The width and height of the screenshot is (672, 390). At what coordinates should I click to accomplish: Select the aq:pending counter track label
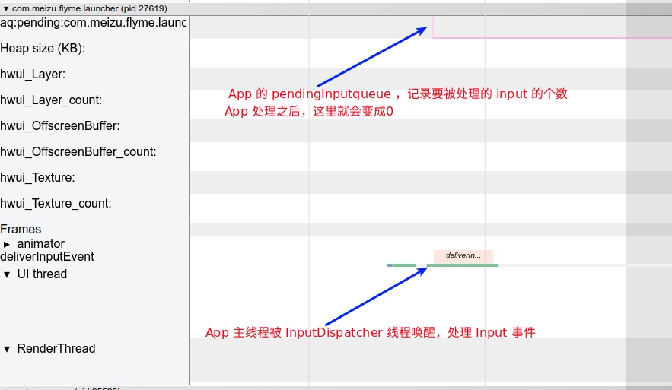point(93,23)
